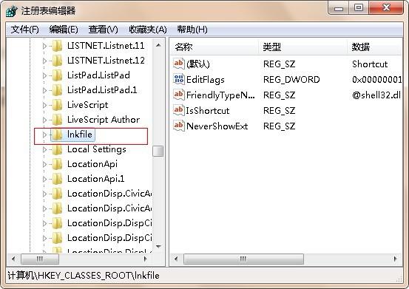Click values pane horizontal scrollbar thumb

(x=243, y=259)
